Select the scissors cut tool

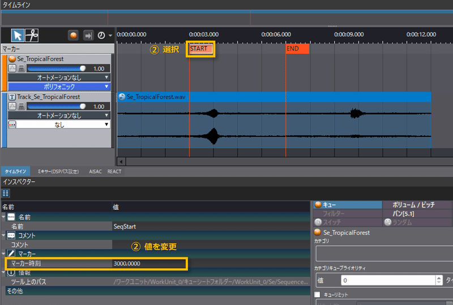coord(32,36)
